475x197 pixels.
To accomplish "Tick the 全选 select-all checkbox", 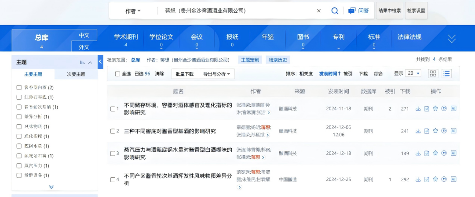I will click(x=117, y=74).
